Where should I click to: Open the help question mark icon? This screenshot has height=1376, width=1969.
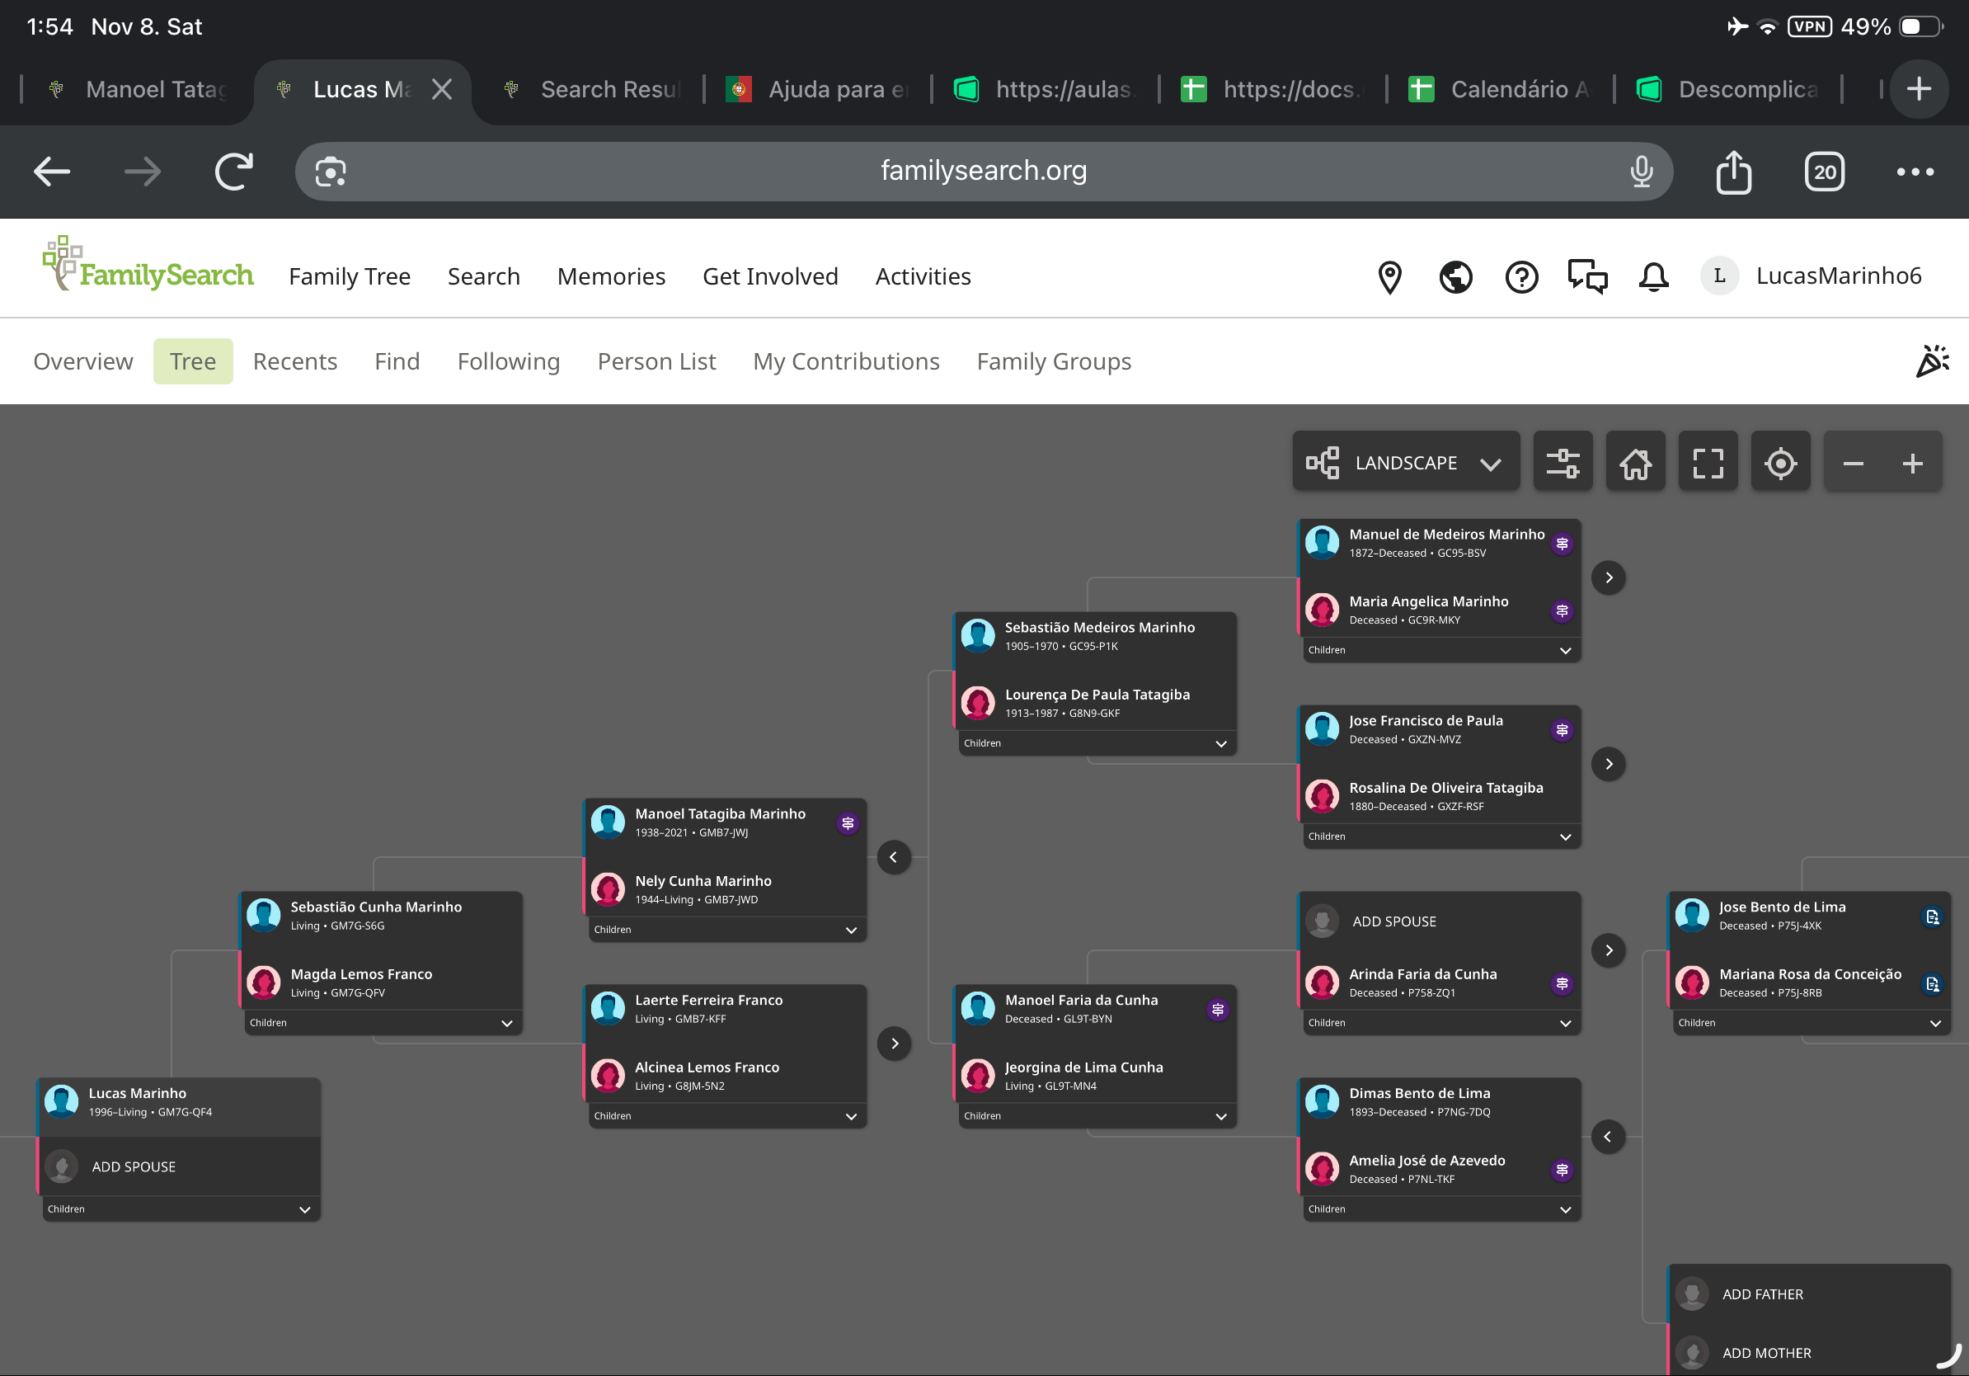click(1521, 276)
